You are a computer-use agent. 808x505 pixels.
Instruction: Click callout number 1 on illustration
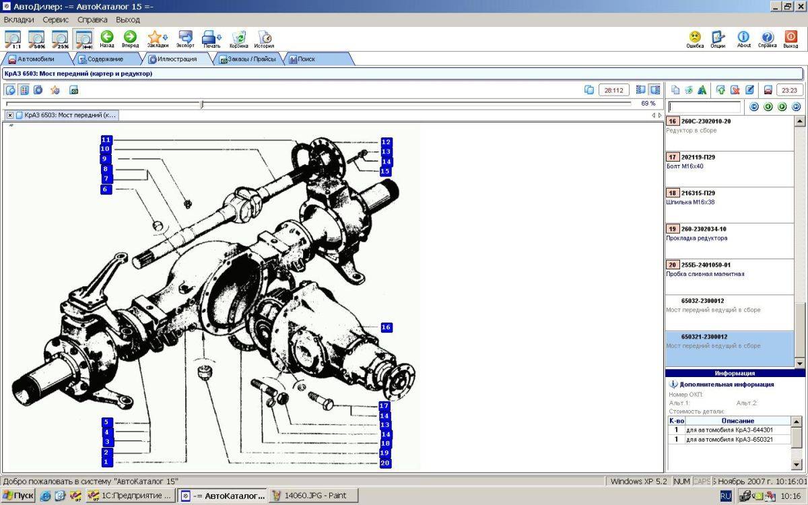click(x=106, y=462)
